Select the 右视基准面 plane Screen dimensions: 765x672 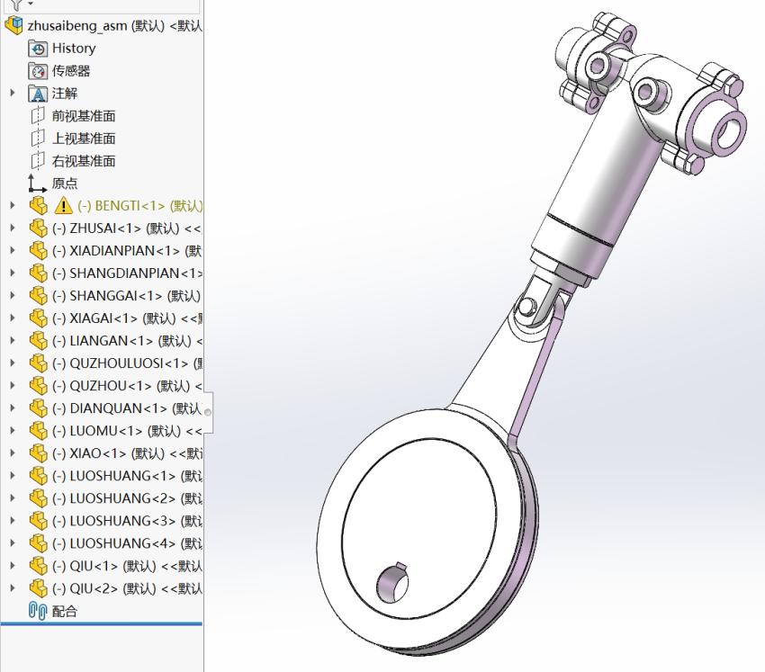pos(83,161)
